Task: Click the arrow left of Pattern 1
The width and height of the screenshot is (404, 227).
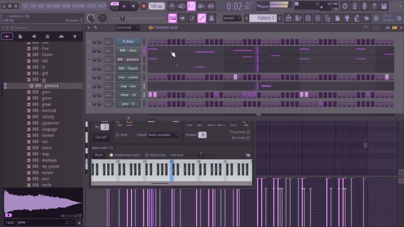Action: (x=247, y=18)
